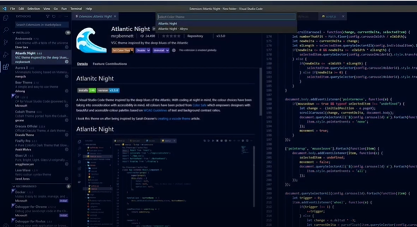The width and height of the screenshot is (417, 227).
Task: Click the Disable button
Action: tap(141, 50)
